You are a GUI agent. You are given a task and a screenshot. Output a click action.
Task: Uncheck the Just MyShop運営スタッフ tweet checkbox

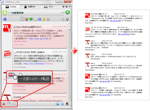[x=14, y=27]
